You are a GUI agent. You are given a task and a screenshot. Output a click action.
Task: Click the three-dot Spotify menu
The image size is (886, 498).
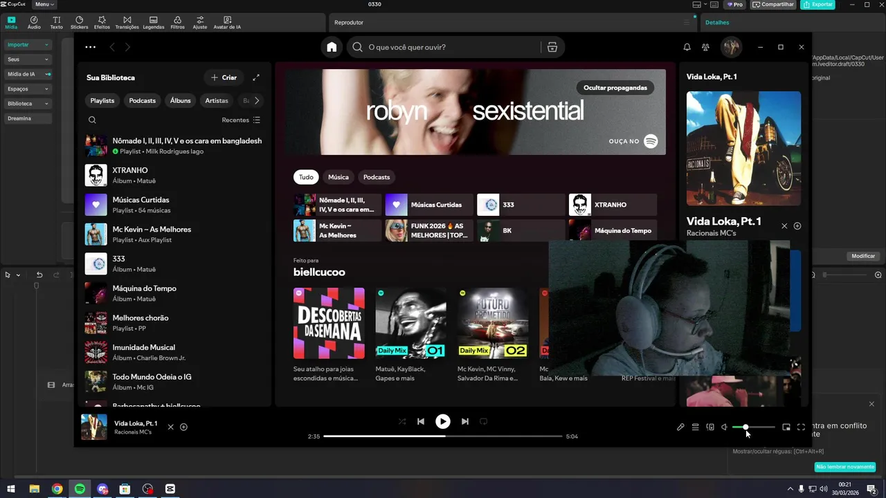click(90, 47)
